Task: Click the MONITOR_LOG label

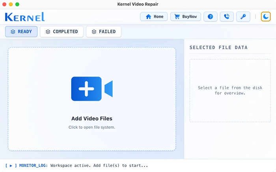Action: click(33, 165)
